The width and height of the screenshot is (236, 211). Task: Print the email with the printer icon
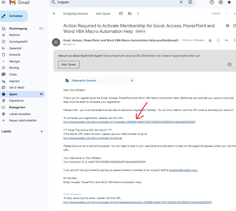(227, 26)
